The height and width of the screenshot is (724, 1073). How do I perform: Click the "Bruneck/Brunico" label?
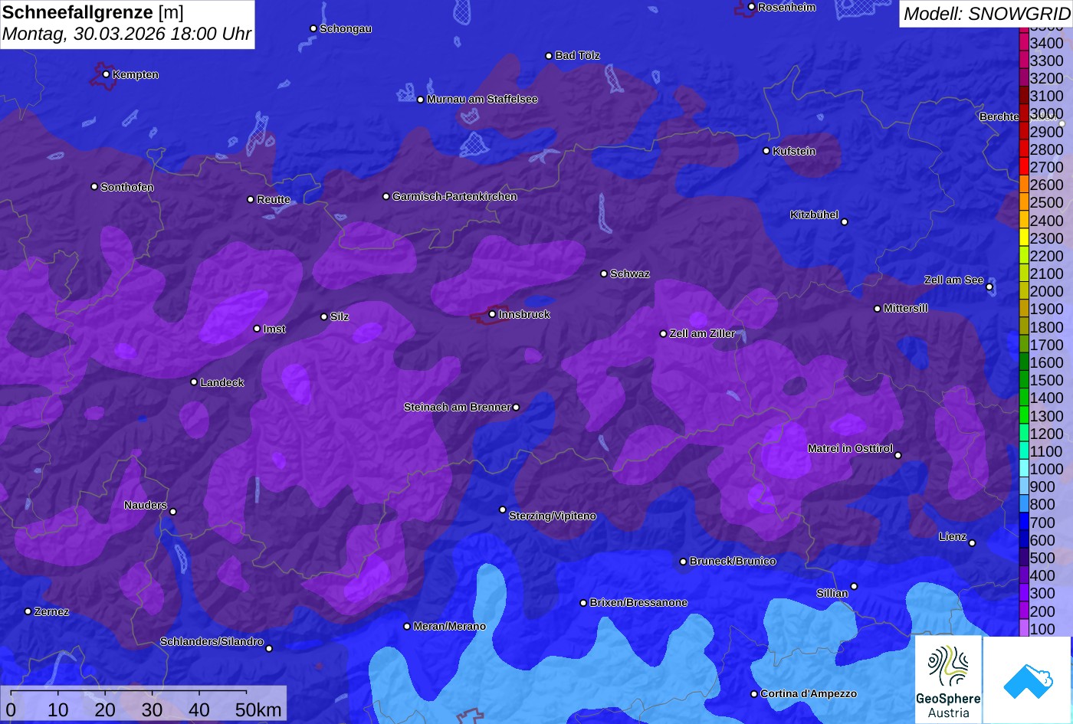(x=733, y=562)
